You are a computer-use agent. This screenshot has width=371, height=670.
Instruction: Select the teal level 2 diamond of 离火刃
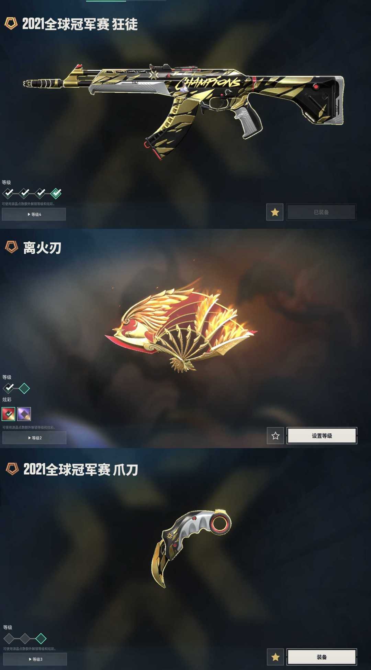pos(24,388)
